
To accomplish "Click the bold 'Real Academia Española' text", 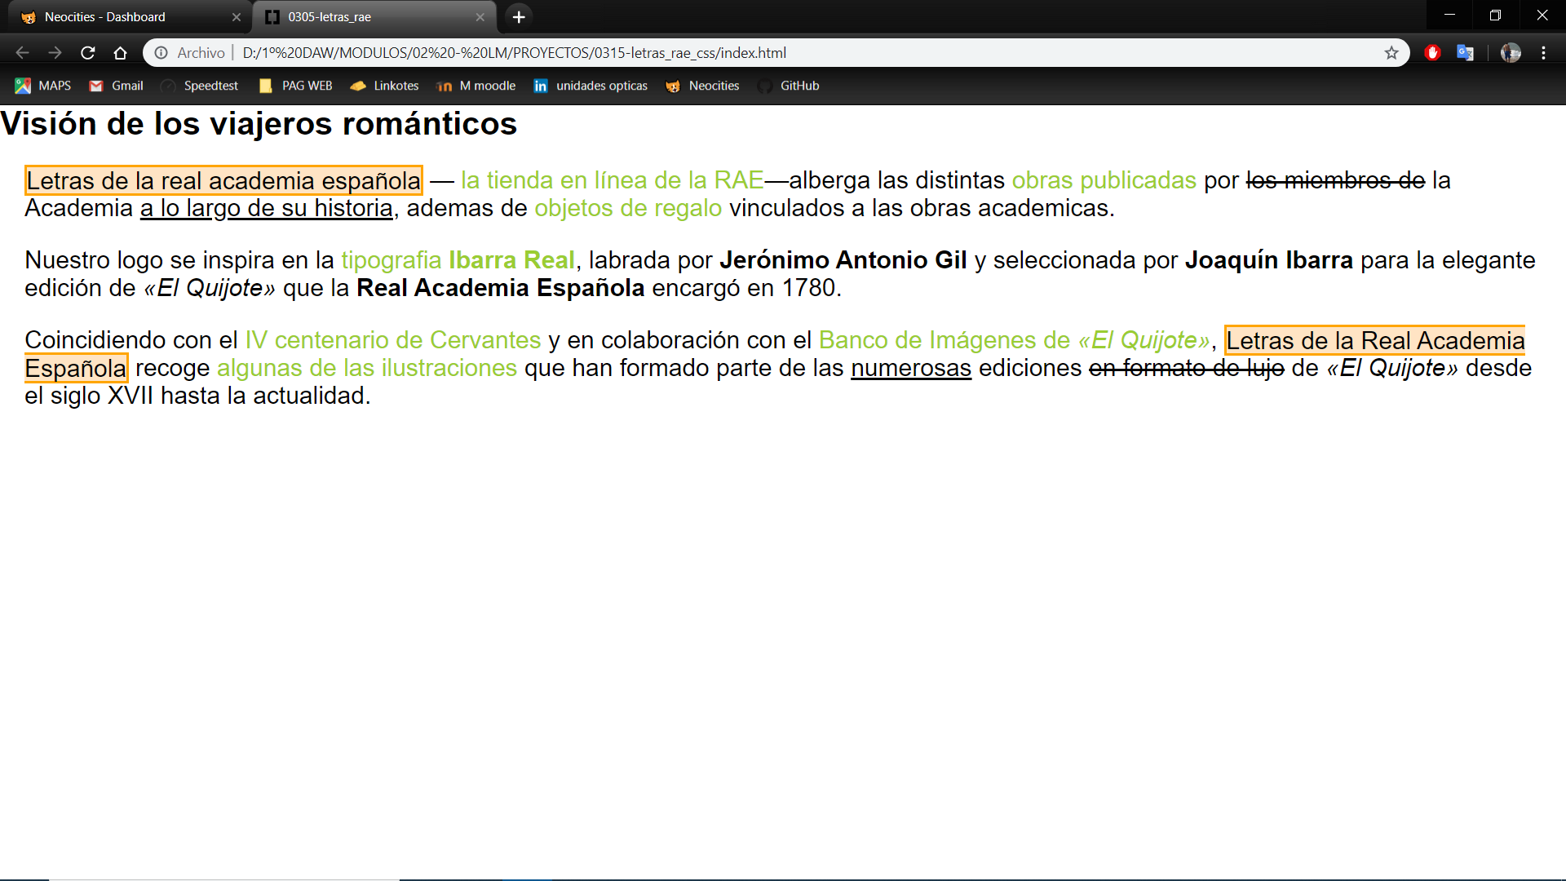I will 501,288.
